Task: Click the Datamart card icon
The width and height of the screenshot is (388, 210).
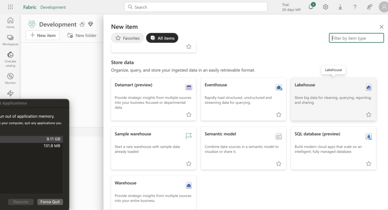Action: tap(189, 87)
